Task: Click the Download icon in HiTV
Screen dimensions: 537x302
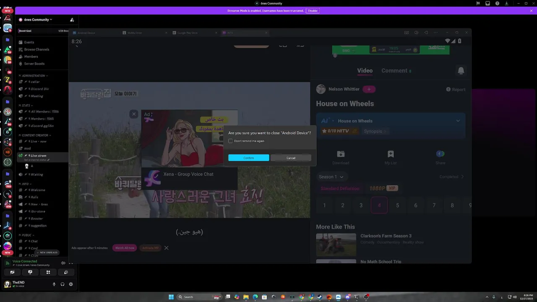Action: coord(341,154)
